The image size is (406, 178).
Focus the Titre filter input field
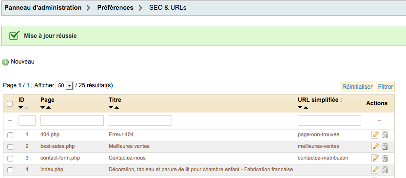[x=140, y=121]
